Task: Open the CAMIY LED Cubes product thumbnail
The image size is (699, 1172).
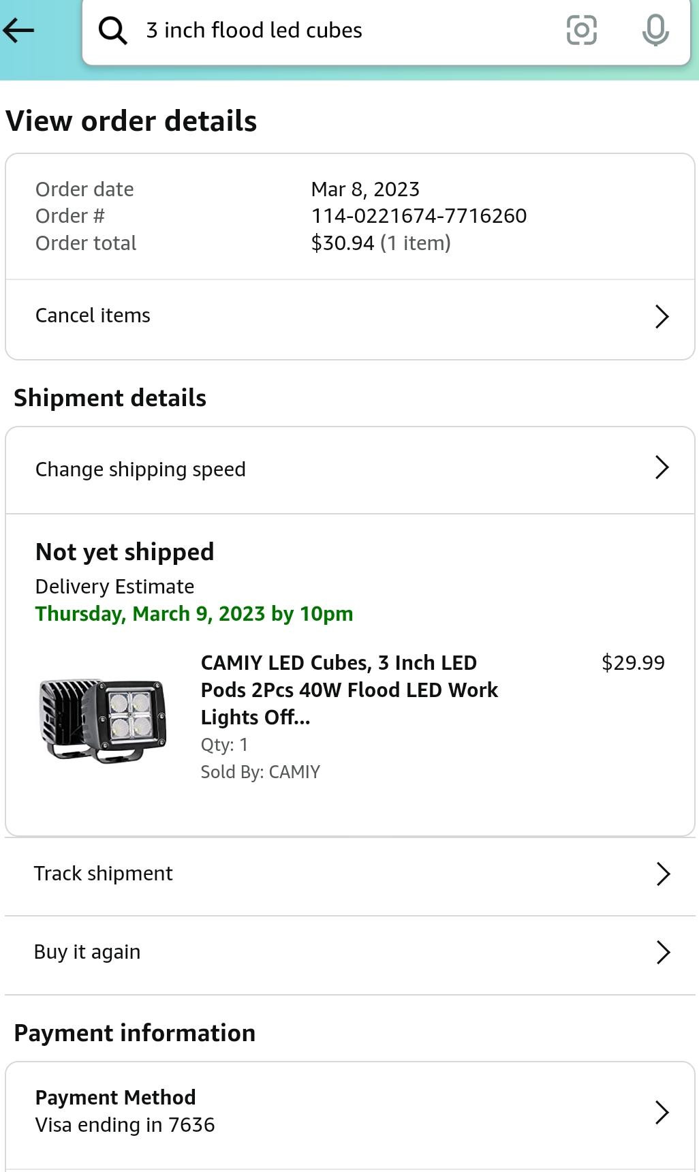Action: point(103,719)
